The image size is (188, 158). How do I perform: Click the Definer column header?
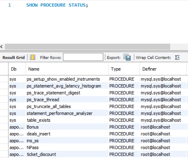[x=163, y=69]
